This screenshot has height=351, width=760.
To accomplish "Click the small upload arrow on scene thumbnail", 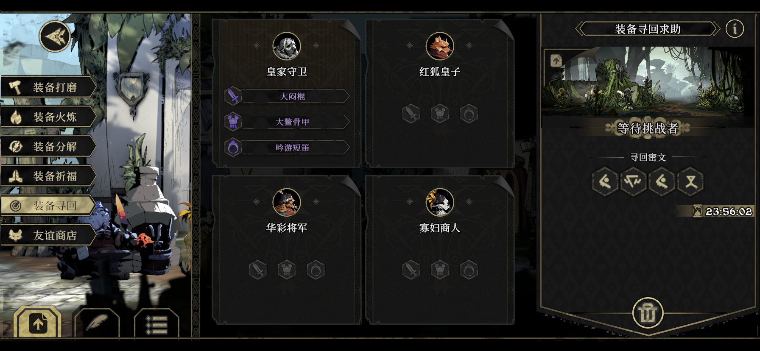I will tap(556, 61).
